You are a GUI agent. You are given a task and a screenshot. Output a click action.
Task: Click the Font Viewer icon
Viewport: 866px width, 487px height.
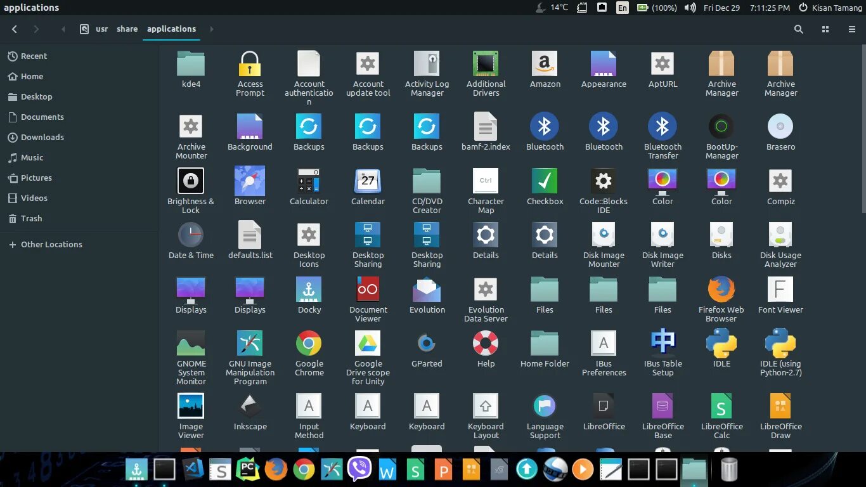780,290
